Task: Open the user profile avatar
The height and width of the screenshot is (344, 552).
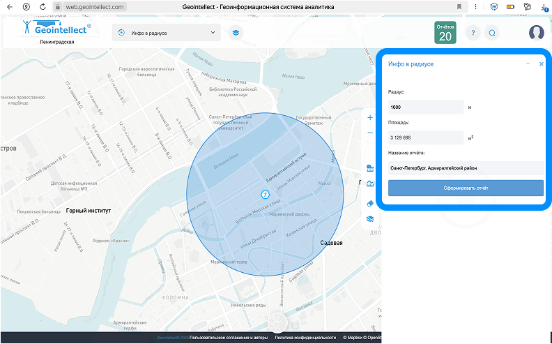Action: 536,33
